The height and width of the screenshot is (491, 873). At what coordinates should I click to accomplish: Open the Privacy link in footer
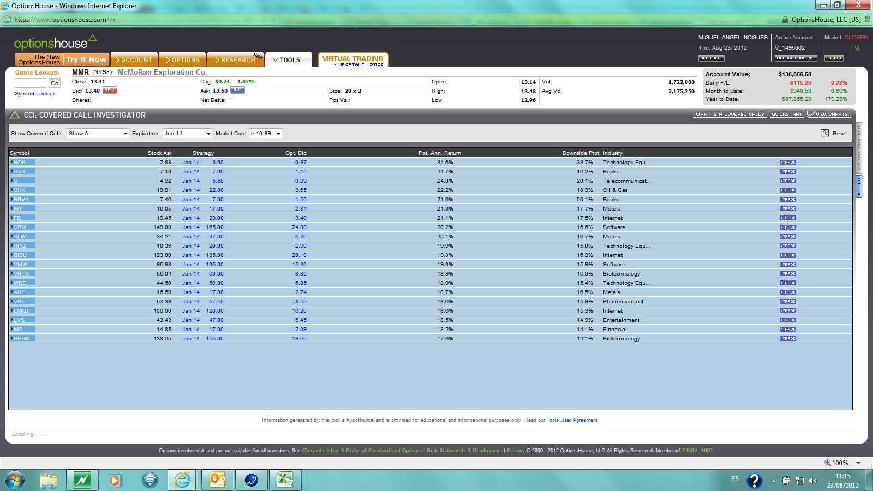click(x=516, y=451)
